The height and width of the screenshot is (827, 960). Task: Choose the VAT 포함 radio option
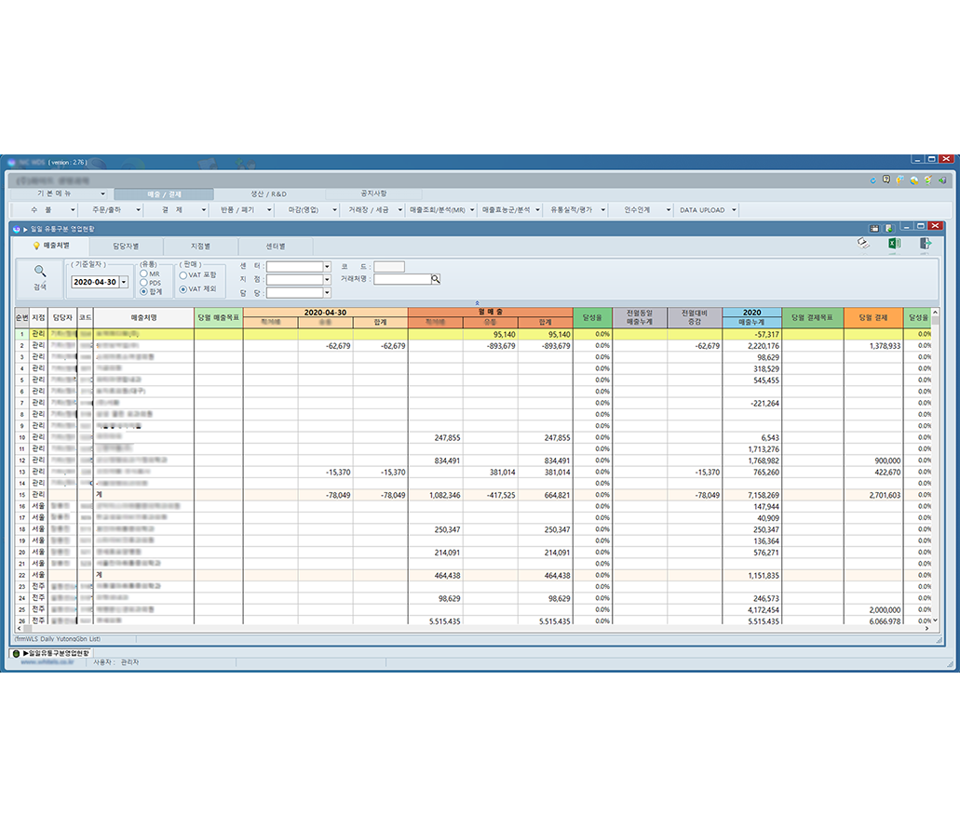click(183, 275)
